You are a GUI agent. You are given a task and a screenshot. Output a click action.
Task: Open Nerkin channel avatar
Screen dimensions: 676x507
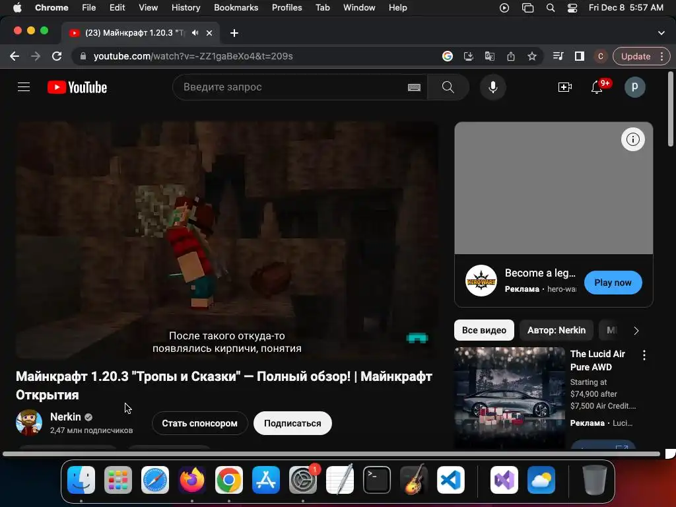pyautogui.click(x=29, y=422)
